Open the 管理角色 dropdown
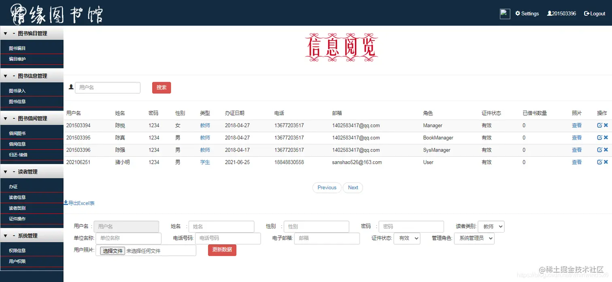Screen dimensions: 612x282 474,238
